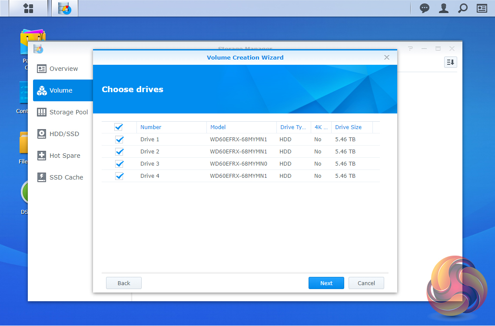495x326 pixels.
Task: Close the Volume Creation Wizard dialog
Action: [x=387, y=57]
